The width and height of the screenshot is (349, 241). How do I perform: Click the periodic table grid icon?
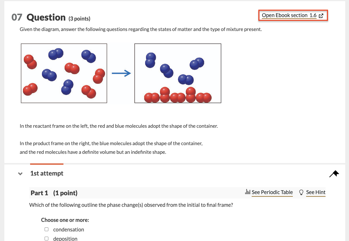click(247, 192)
